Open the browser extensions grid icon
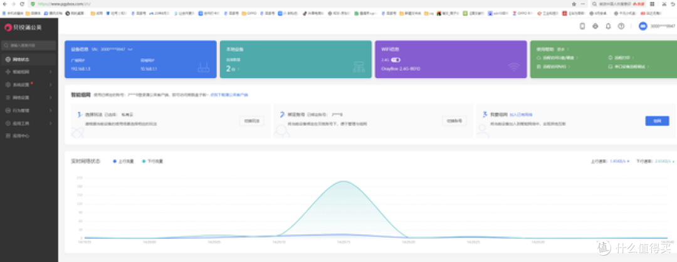The image size is (677, 262). (652, 4)
